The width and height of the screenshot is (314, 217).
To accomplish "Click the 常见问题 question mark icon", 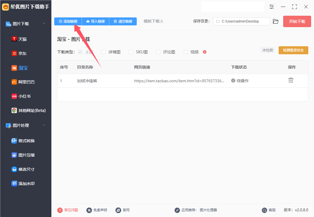I will click(x=60, y=210).
